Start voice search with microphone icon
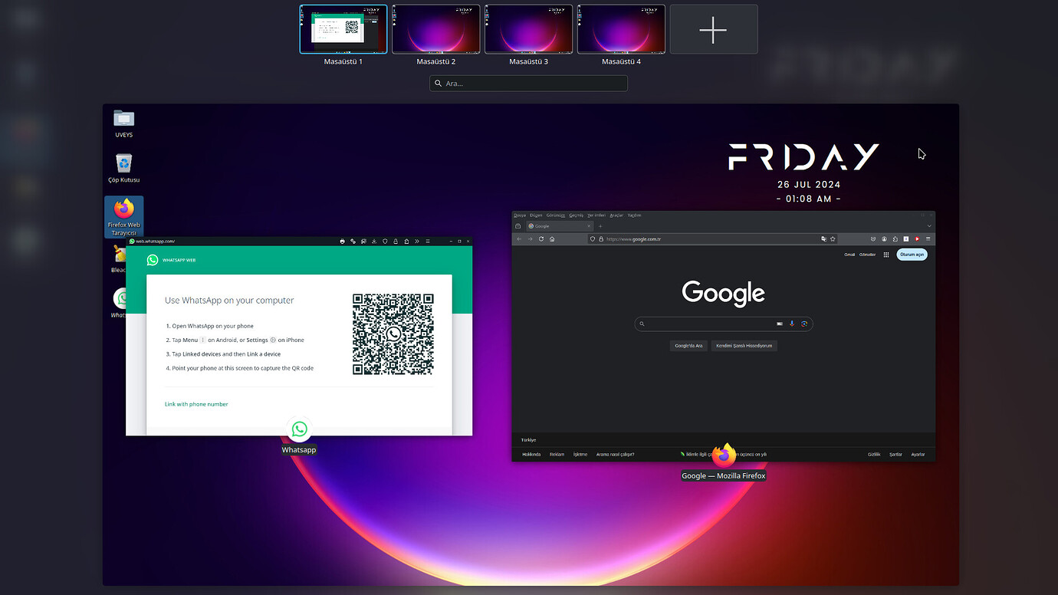Screen dimensions: 1058x595 (x=792, y=324)
